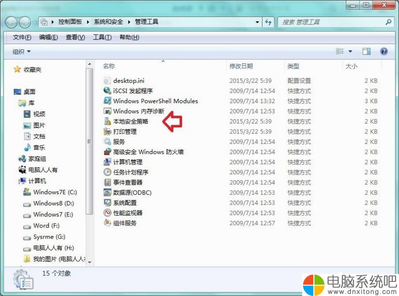Select the Windows PowerShell Modules icon
Viewport: 399px width, 296px height.
pyautogui.click(x=107, y=101)
